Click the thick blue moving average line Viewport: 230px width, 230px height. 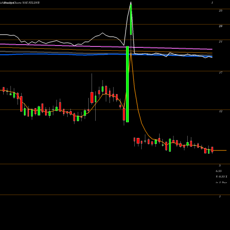[x=106, y=54]
